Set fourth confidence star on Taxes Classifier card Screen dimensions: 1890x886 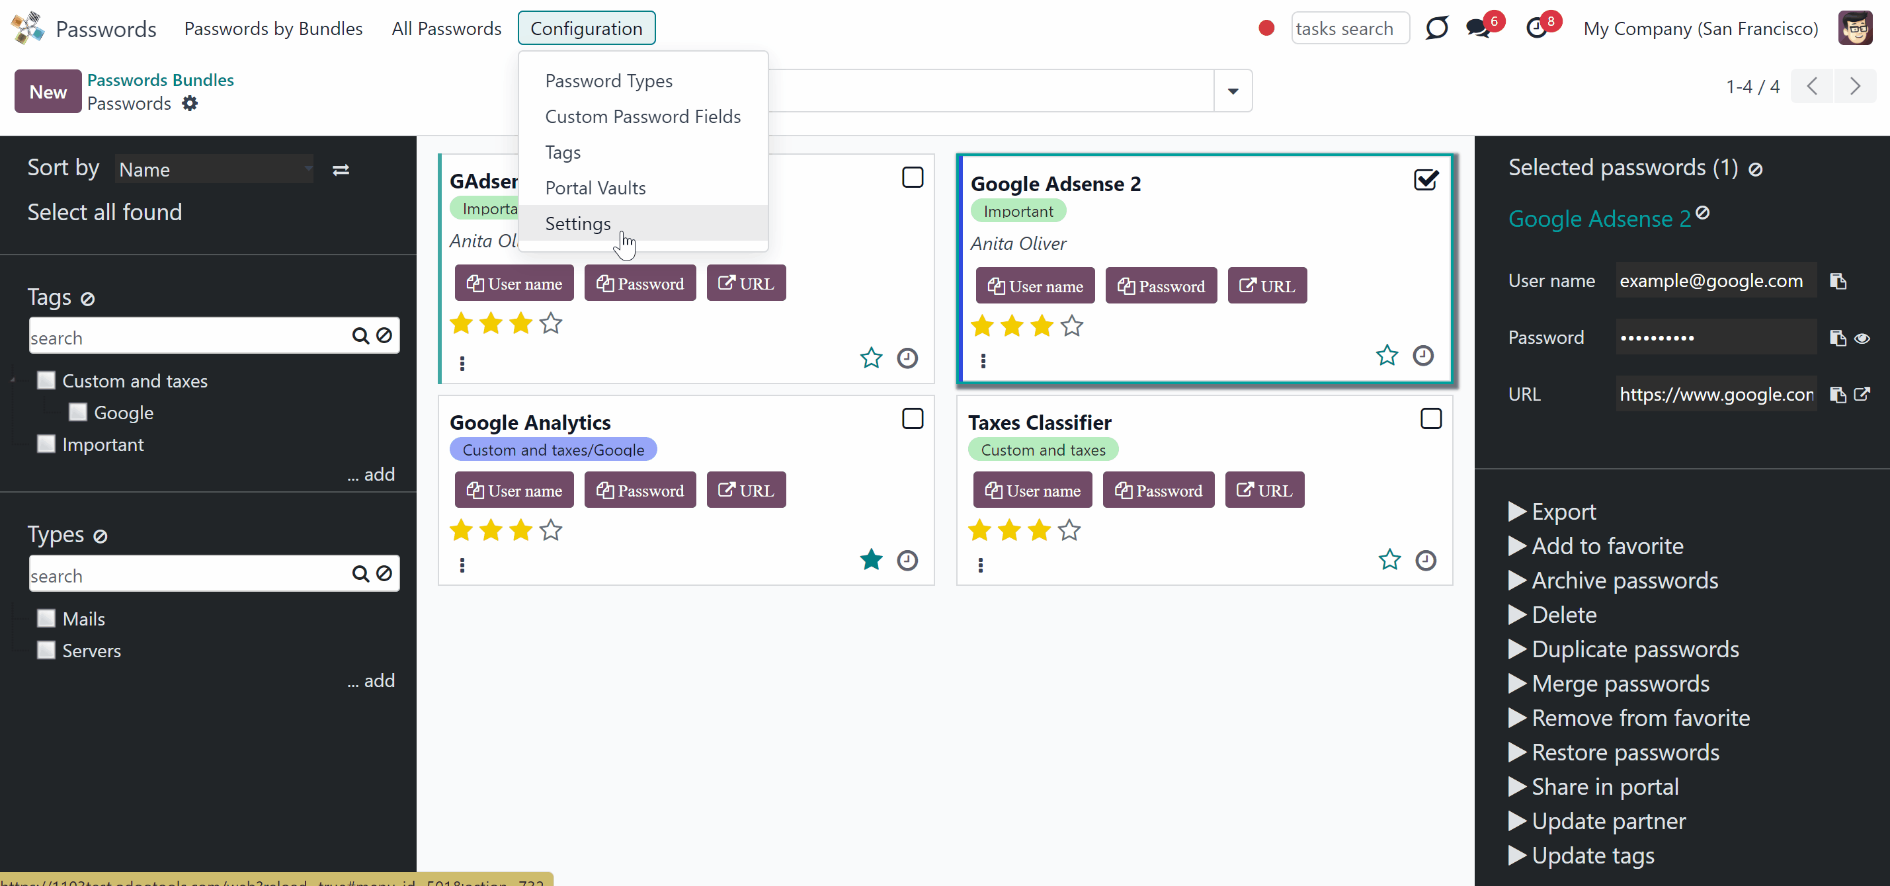click(x=1069, y=530)
